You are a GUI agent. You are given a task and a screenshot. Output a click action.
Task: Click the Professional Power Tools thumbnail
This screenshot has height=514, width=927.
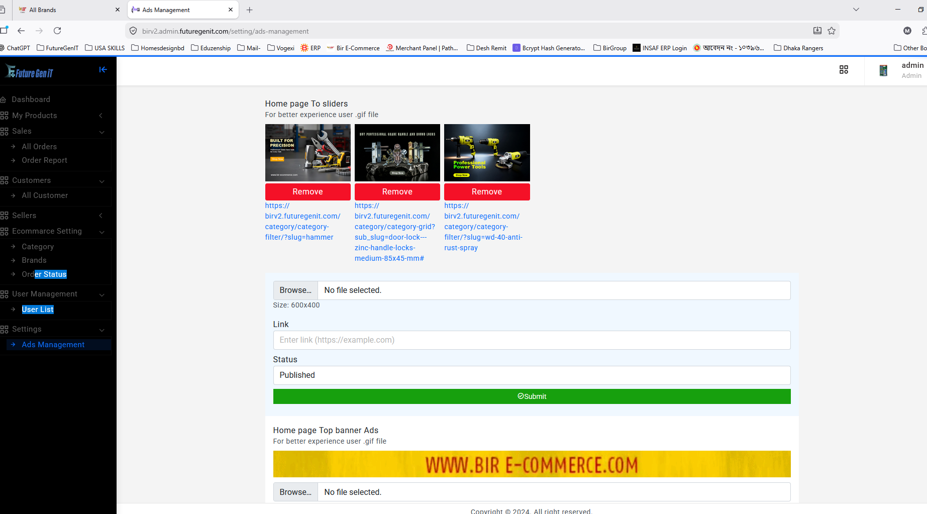pos(487,153)
